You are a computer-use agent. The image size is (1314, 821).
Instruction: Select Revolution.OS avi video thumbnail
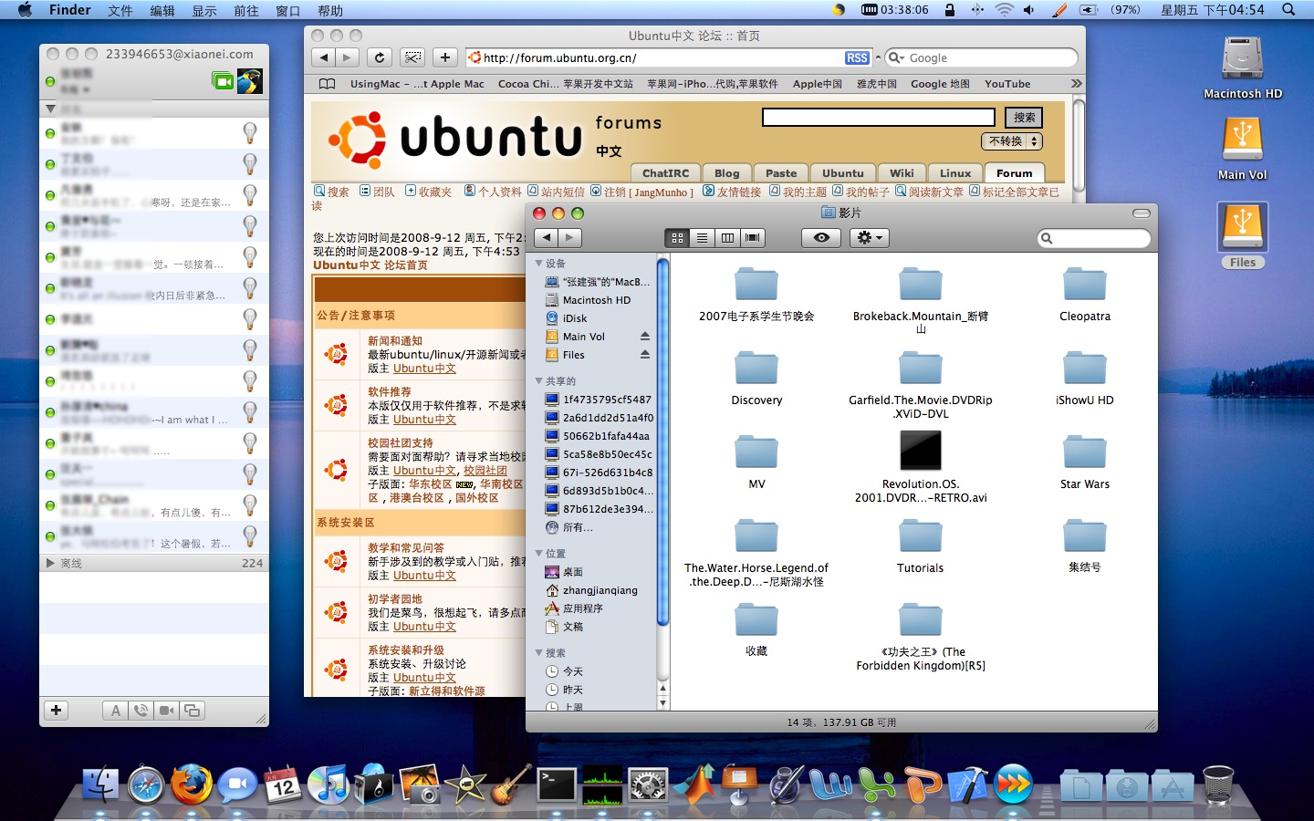pyautogui.click(x=920, y=450)
